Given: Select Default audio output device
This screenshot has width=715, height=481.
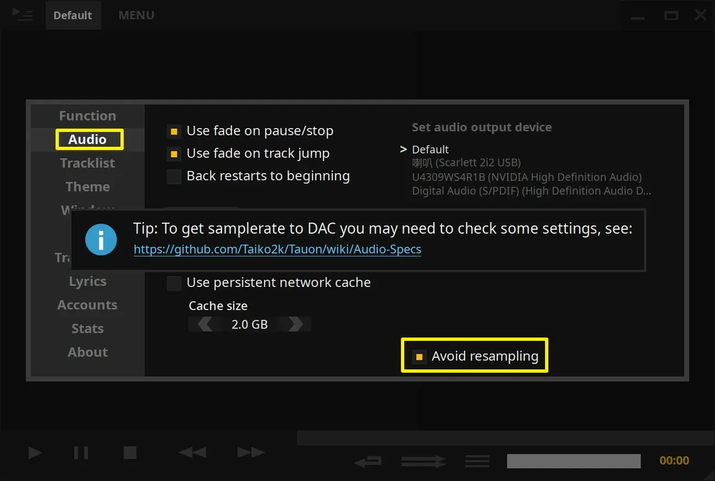Looking at the screenshot, I should 430,150.
